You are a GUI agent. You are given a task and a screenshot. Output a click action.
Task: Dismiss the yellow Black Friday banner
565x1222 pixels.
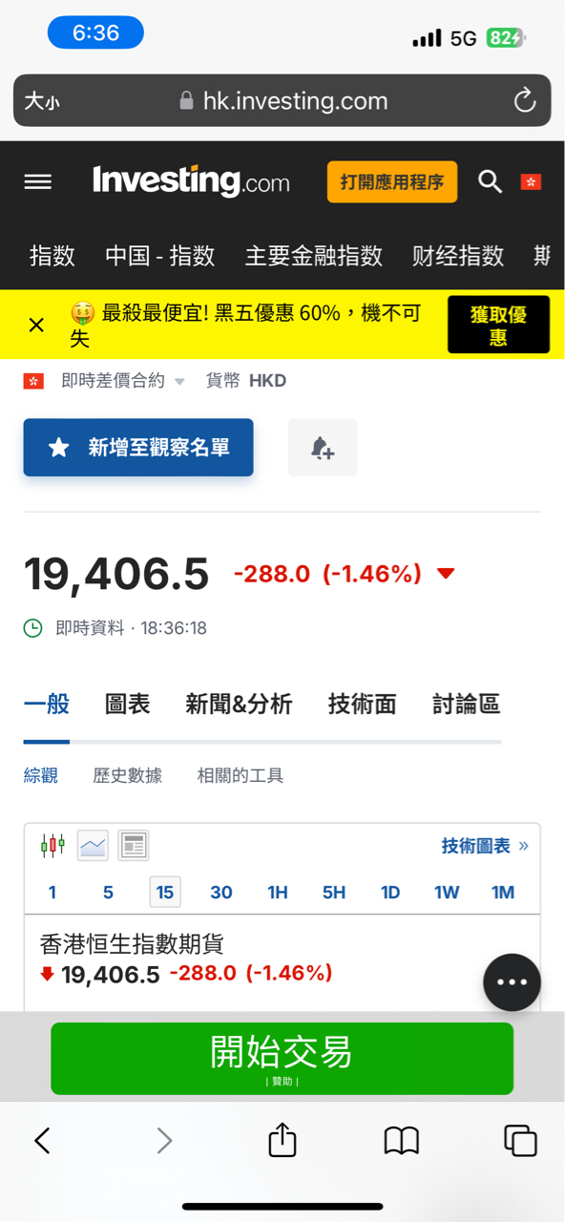click(x=36, y=325)
